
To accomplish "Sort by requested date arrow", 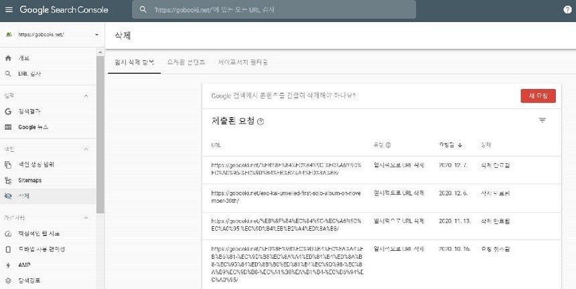I will (460, 145).
